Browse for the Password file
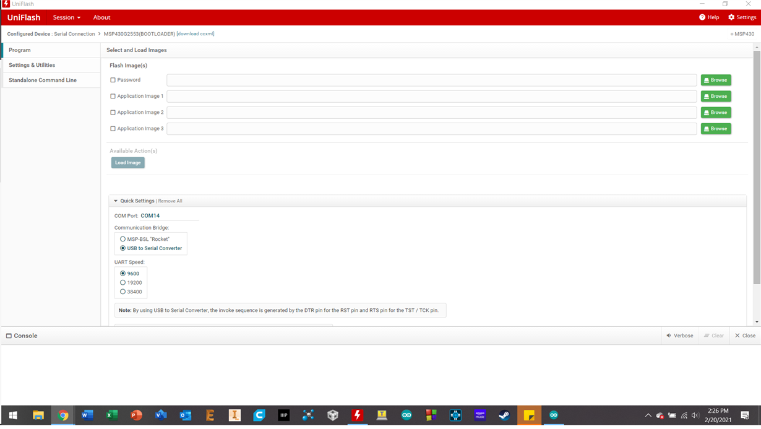761x429 pixels. 716,80
